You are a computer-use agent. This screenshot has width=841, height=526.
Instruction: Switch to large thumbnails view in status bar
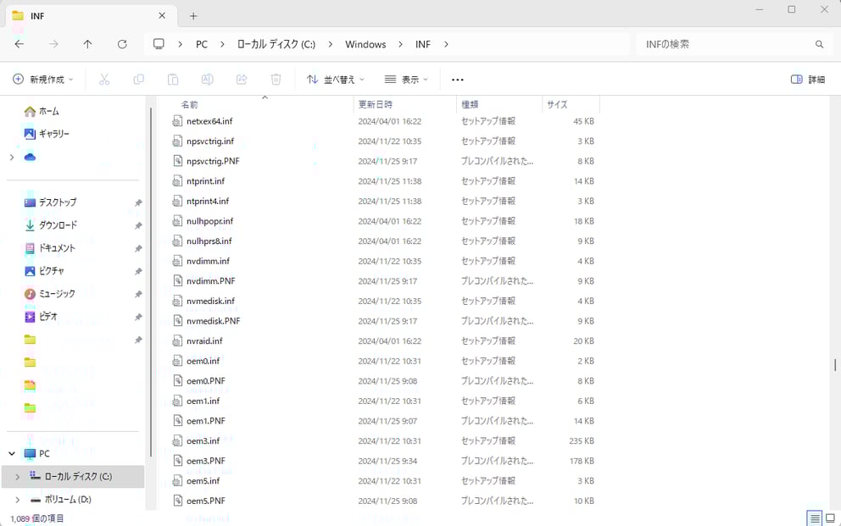point(830,518)
